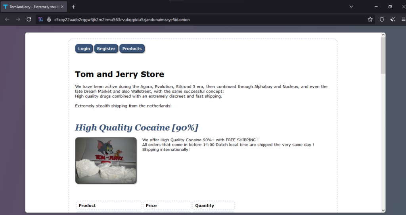Viewport: 406px width, 215px height.
Task: Go forward using the browser forward arrow
Action: click(18, 19)
